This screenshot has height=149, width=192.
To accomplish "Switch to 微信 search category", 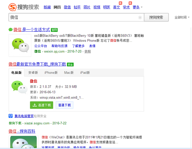I will click(67, 7).
